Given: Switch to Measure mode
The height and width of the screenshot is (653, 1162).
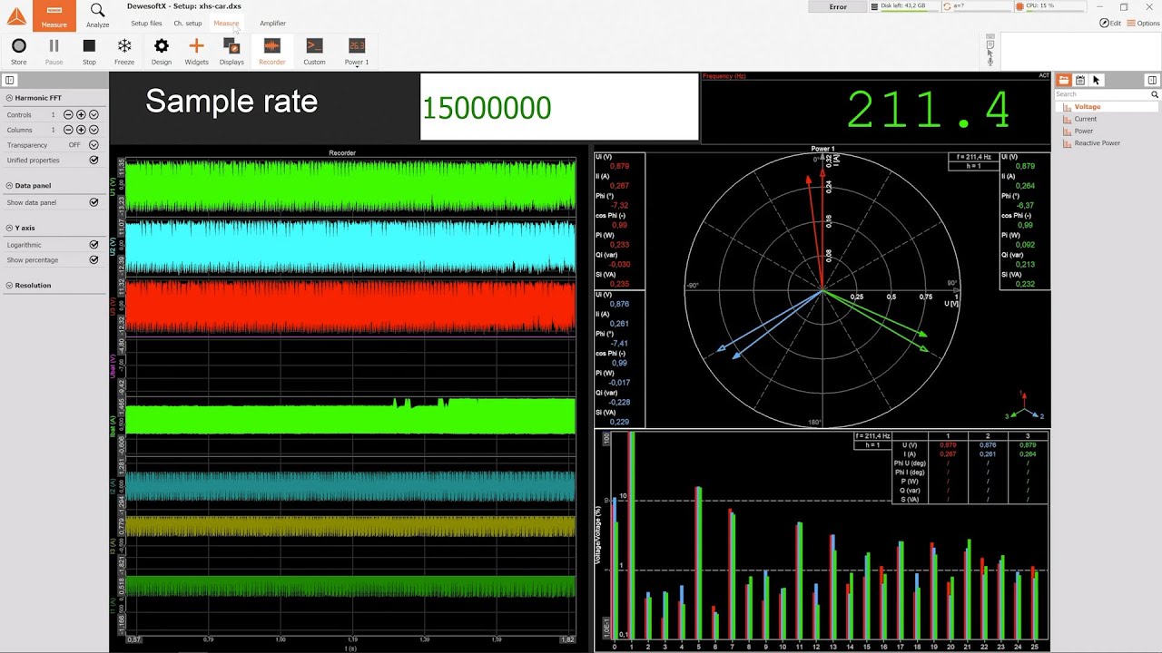Looking at the screenshot, I should coord(54,15).
